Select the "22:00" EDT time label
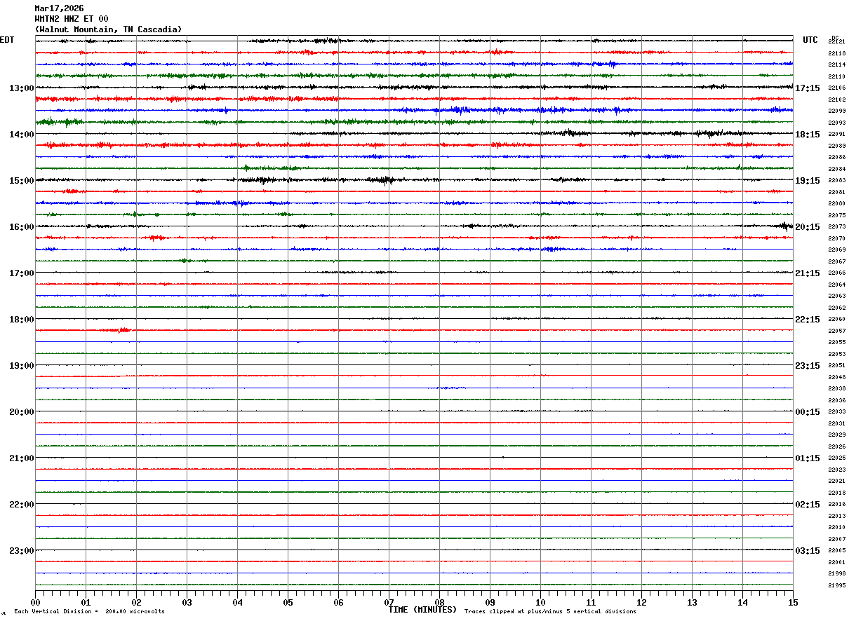The height and width of the screenshot is (621, 849). tap(21, 505)
